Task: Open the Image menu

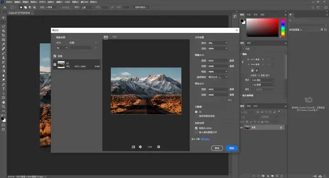Action: point(26,2)
